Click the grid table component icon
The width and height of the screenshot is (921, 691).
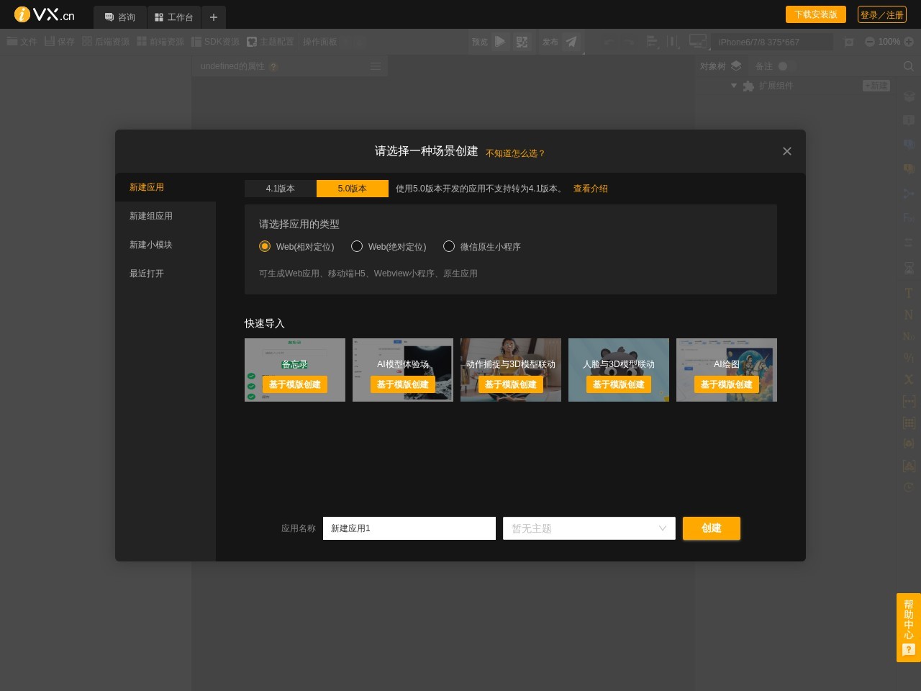click(909, 423)
